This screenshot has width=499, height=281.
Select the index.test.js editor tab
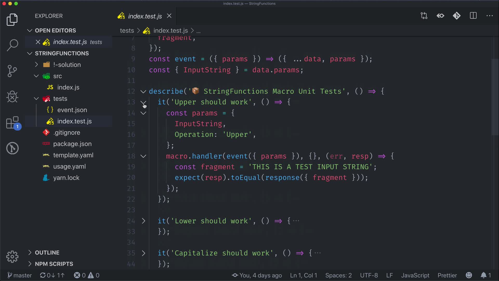(x=145, y=16)
